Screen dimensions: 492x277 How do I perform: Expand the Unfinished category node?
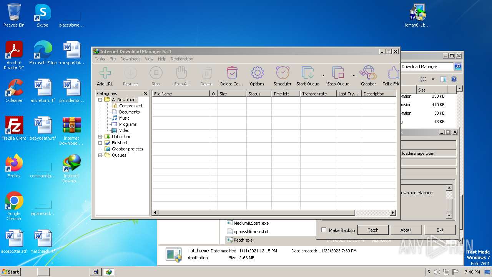point(100,137)
